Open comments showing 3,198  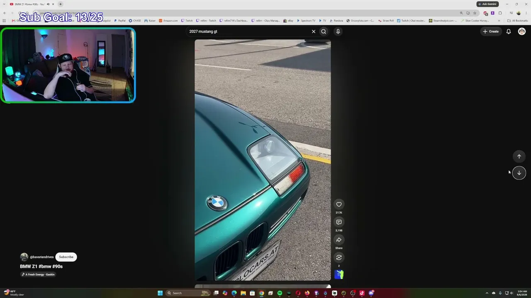click(339, 222)
